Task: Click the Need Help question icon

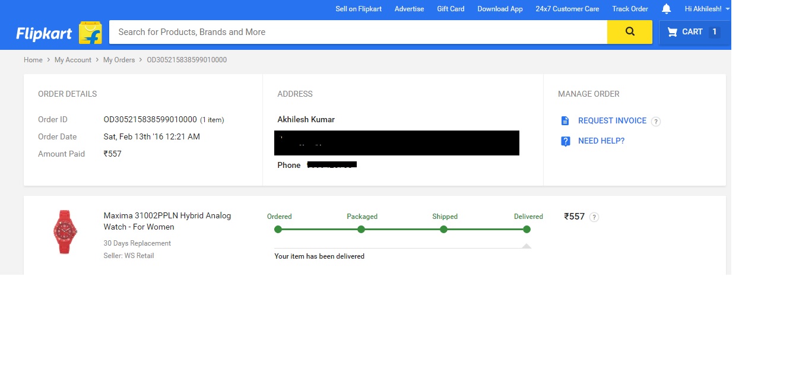Action: pyautogui.click(x=566, y=141)
